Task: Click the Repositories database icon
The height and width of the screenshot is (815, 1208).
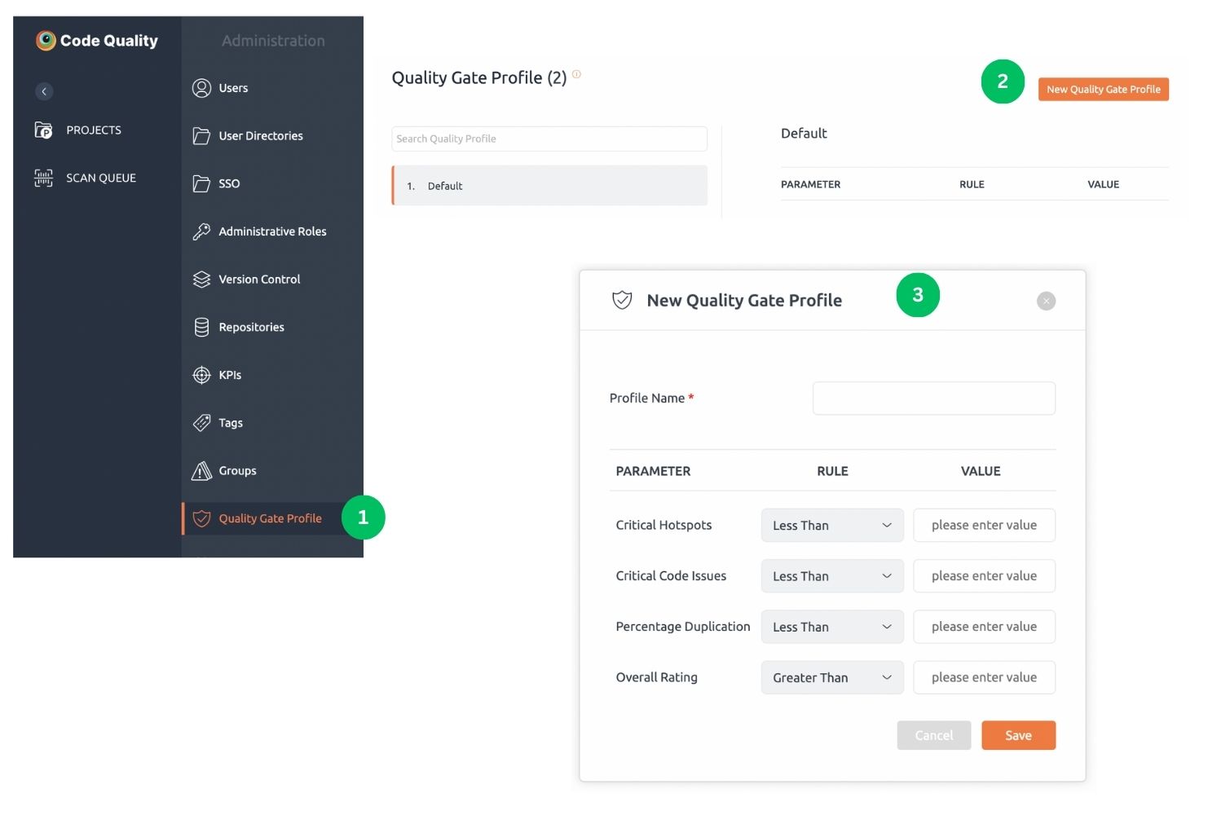Action: [201, 327]
